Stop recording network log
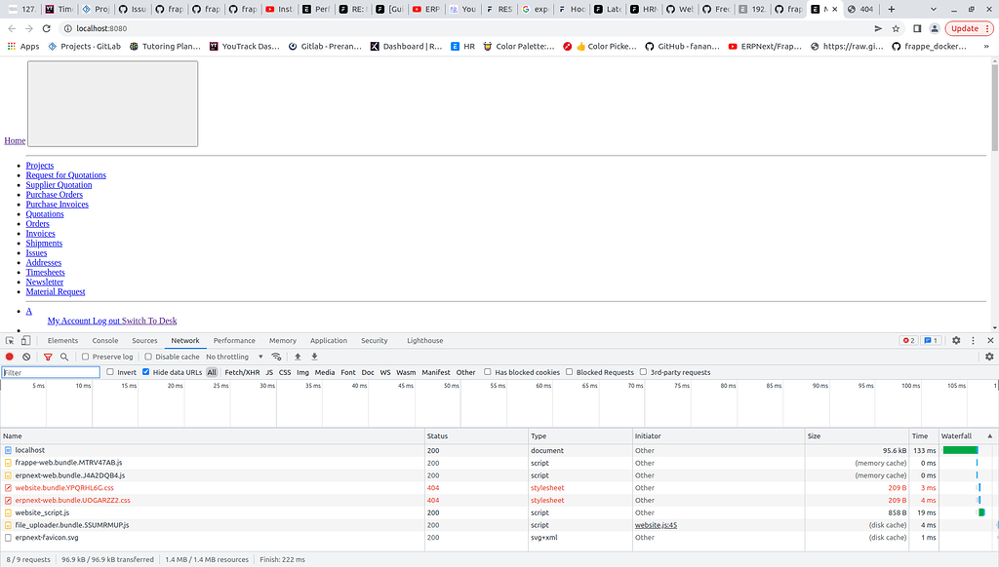The height and width of the screenshot is (567, 999). click(x=10, y=356)
